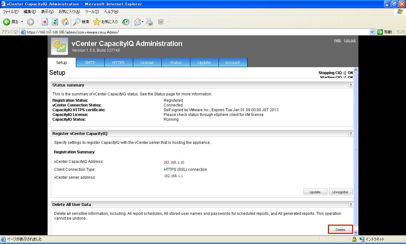Expand the Edit button dropdown arrow
This screenshot has height=244, width=406.
pyautogui.click(x=168, y=22)
